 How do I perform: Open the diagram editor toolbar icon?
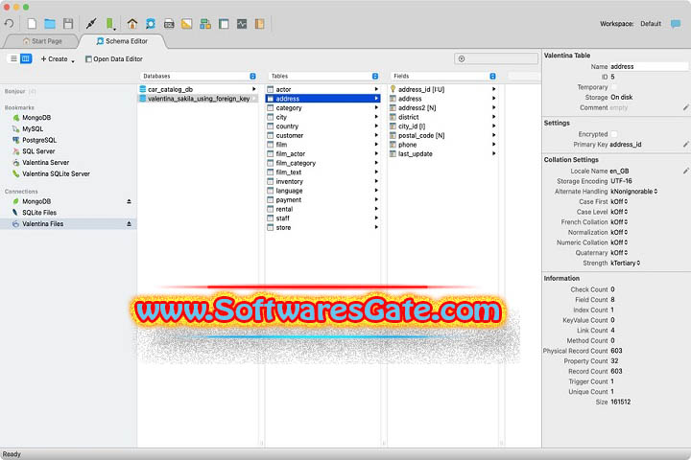coord(205,23)
